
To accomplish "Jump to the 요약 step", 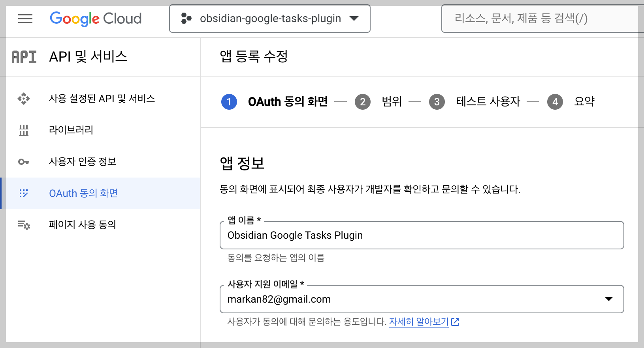I will click(x=584, y=102).
